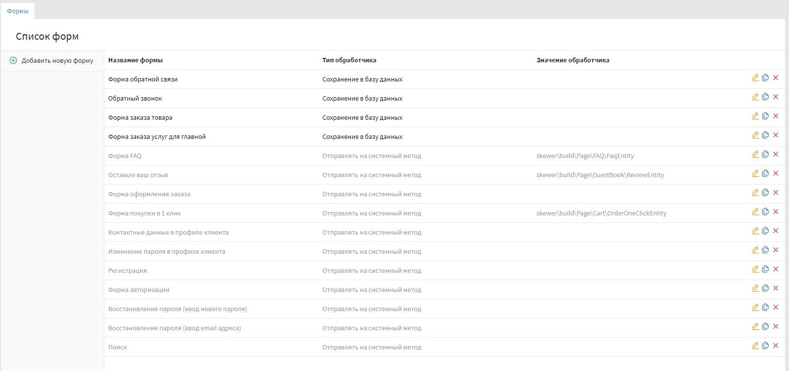Click the Значение обработчика column header
Viewport: 789px width, 371px height.
573,60
